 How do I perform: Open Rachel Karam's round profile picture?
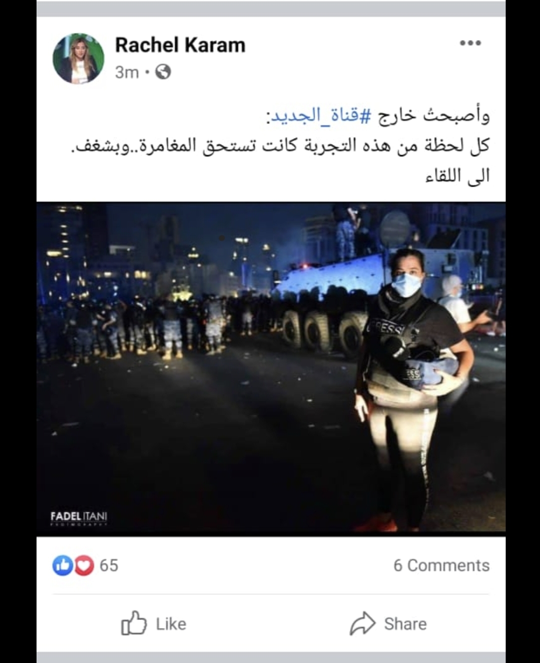point(79,58)
